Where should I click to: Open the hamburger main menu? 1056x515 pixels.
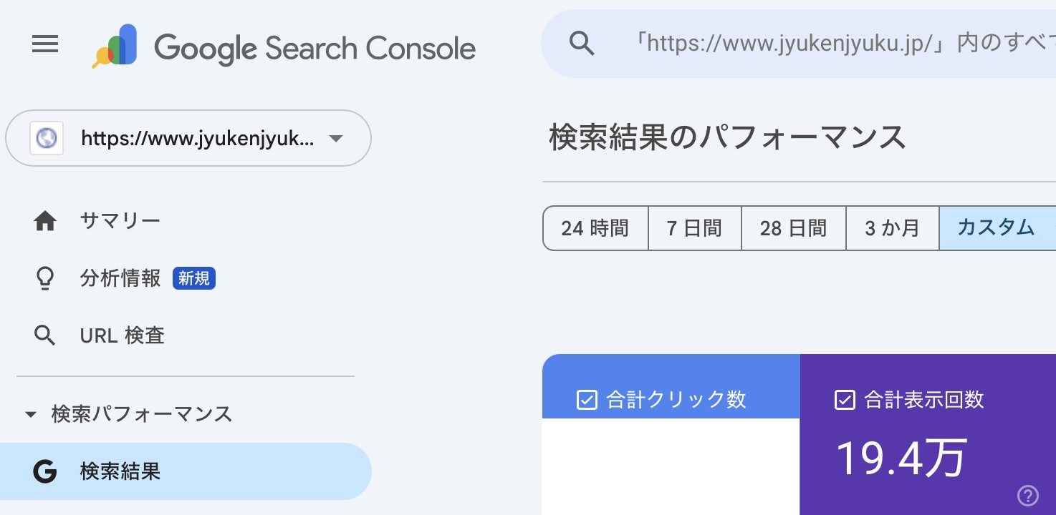pyautogui.click(x=45, y=45)
